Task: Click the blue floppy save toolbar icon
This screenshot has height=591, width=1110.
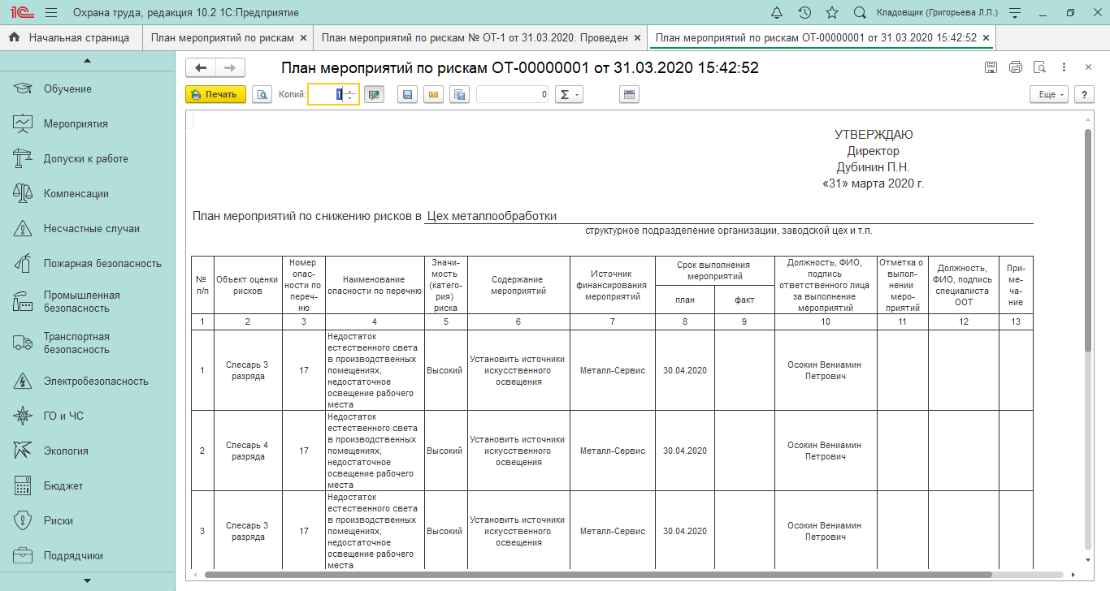Action: pyautogui.click(x=407, y=95)
